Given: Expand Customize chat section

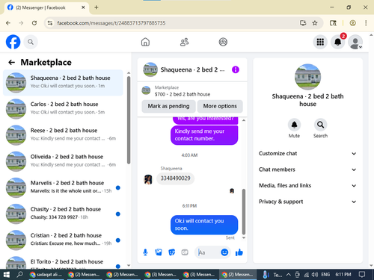Looking at the screenshot, I should pyautogui.click(x=307, y=154).
